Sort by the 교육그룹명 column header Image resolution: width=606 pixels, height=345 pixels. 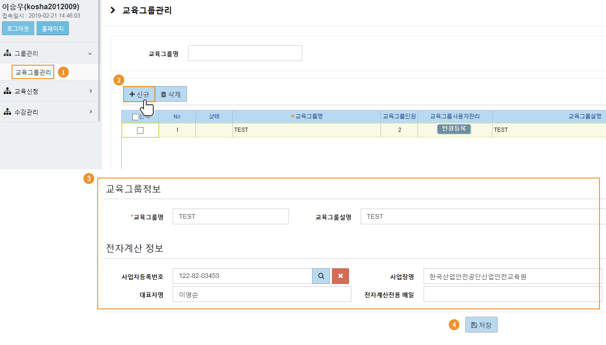(306, 117)
